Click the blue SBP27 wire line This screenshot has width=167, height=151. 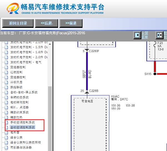point(87,71)
